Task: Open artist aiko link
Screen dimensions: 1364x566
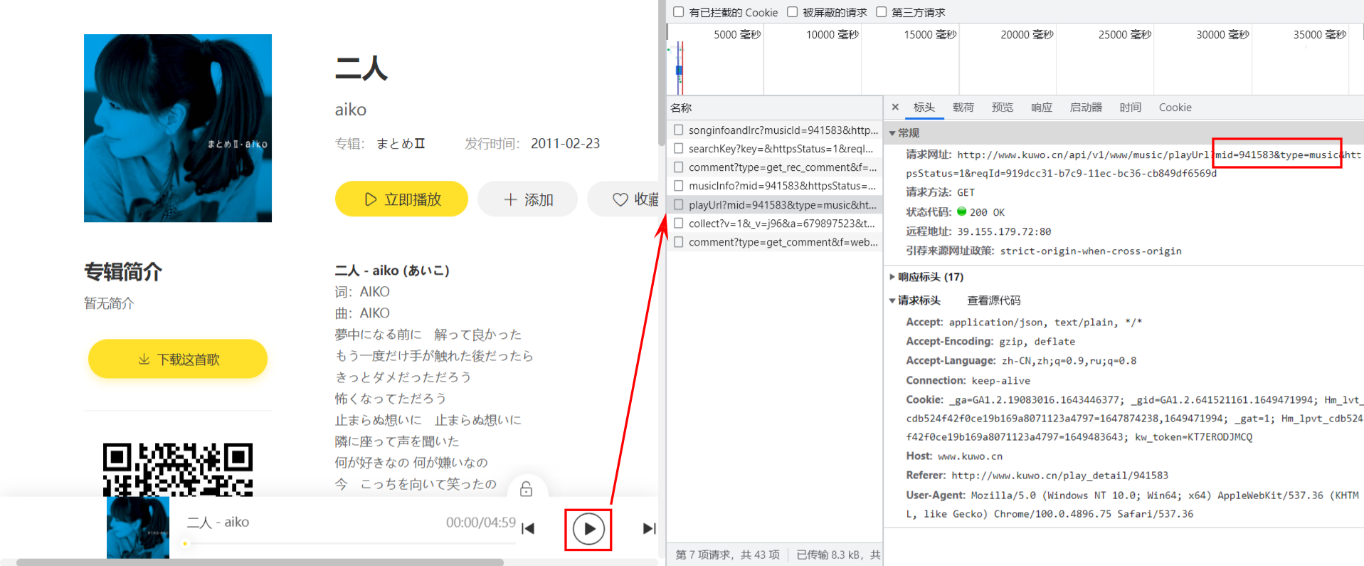Action: point(351,110)
